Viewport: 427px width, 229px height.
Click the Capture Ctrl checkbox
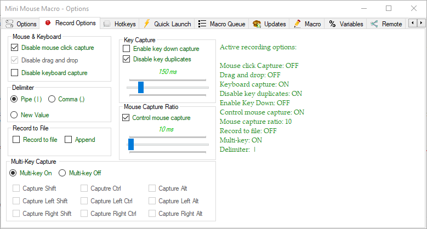pos(84,188)
